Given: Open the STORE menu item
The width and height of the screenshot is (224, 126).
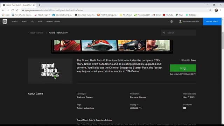Looking at the screenshot, I should tap(15, 22).
